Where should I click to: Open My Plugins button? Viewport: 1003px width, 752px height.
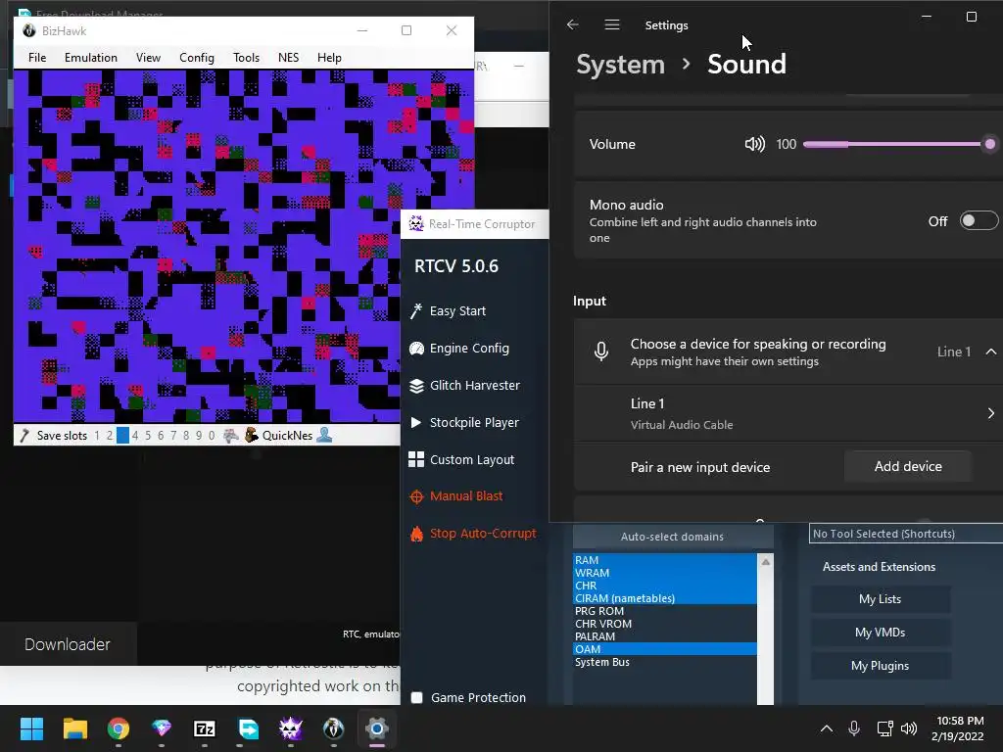pos(881,666)
